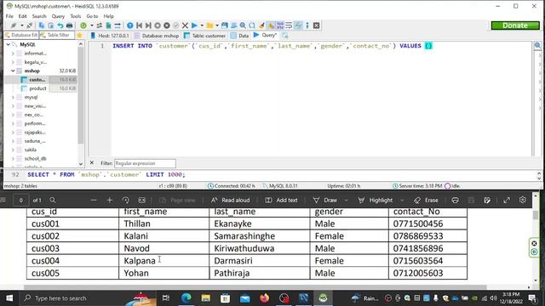The width and height of the screenshot is (545, 306).
Task: Click Highlight in PDF toolbar
Action: [x=376, y=201]
